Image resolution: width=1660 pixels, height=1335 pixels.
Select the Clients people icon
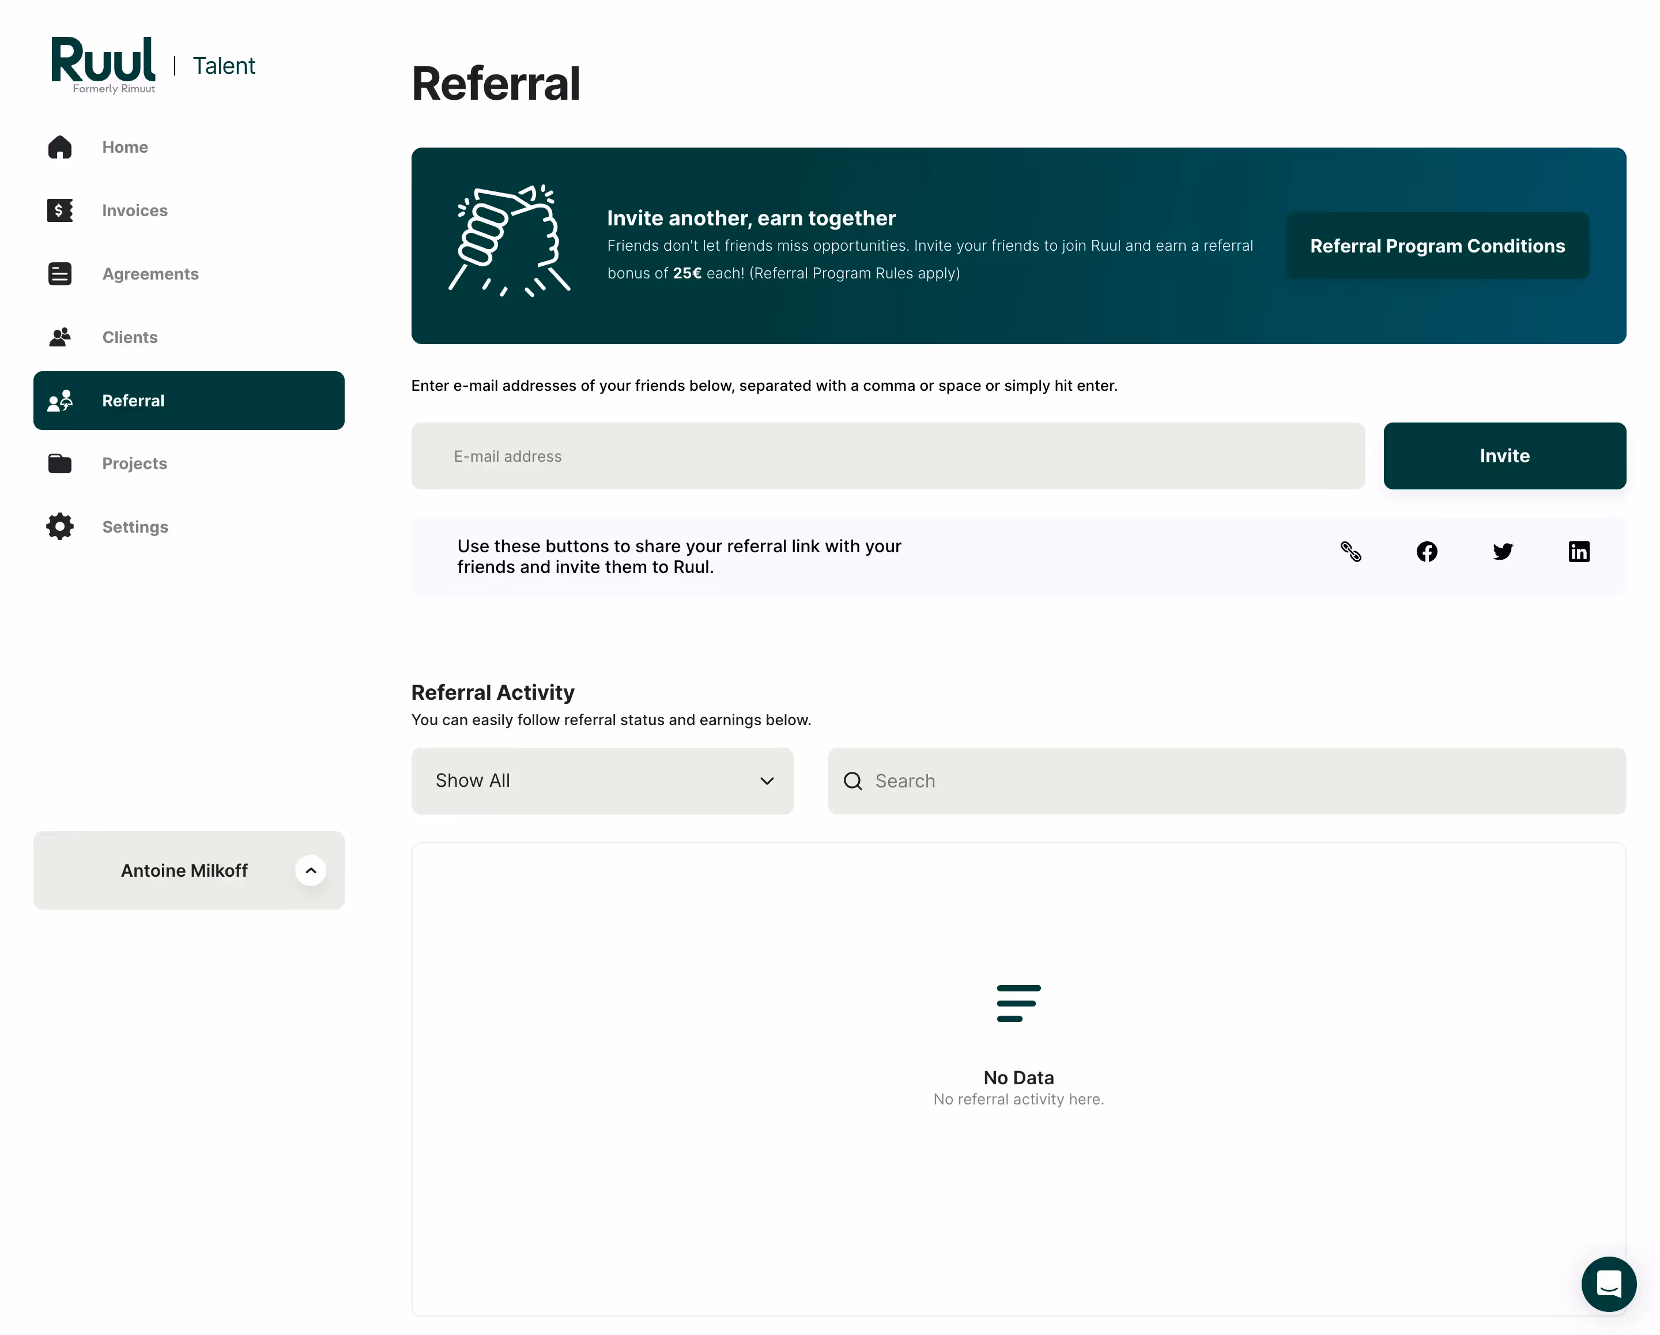coord(60,337)
